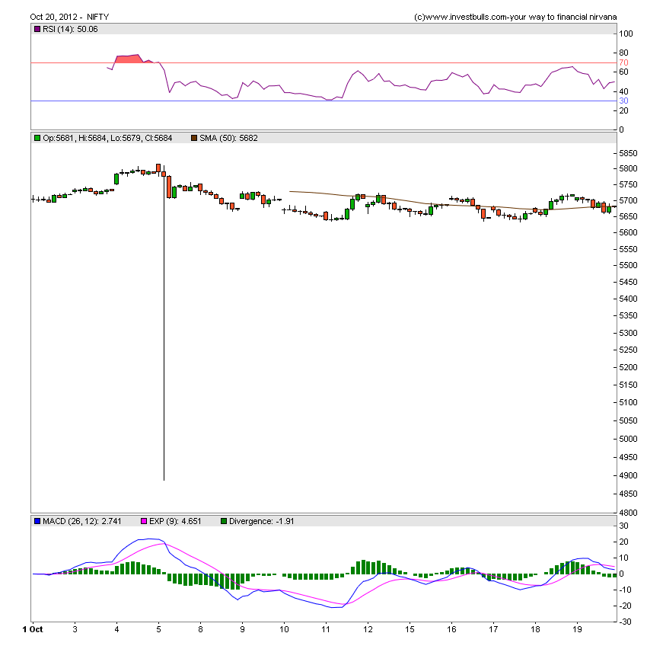
Task: Click the red-shaded overbought RSI area
Action: point(129,59)
